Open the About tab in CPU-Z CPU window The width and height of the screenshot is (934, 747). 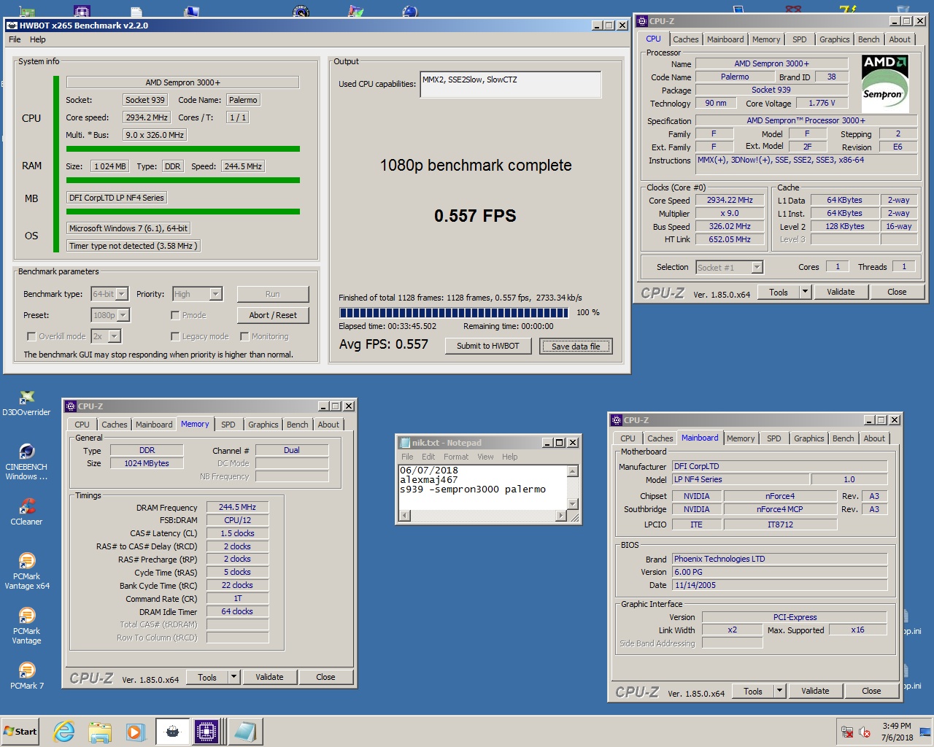click(899, 39)
